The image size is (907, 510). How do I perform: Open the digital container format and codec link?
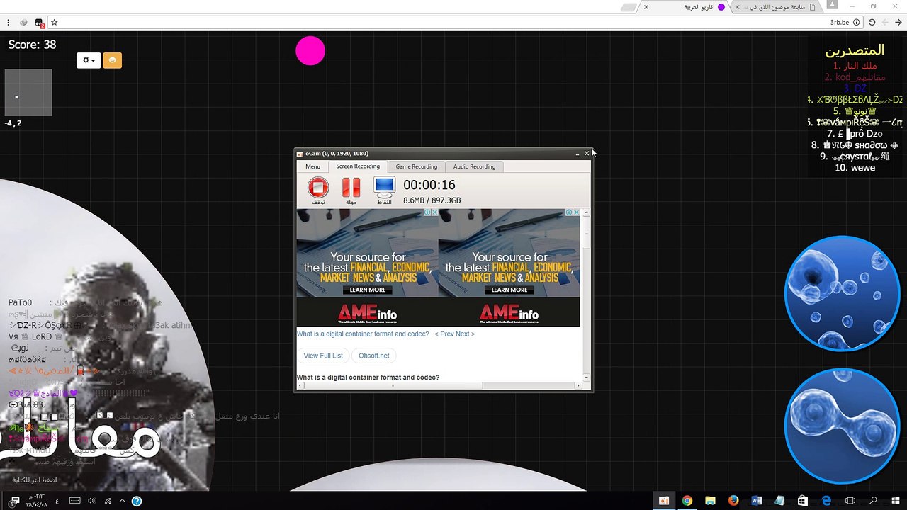click(363, 334)
